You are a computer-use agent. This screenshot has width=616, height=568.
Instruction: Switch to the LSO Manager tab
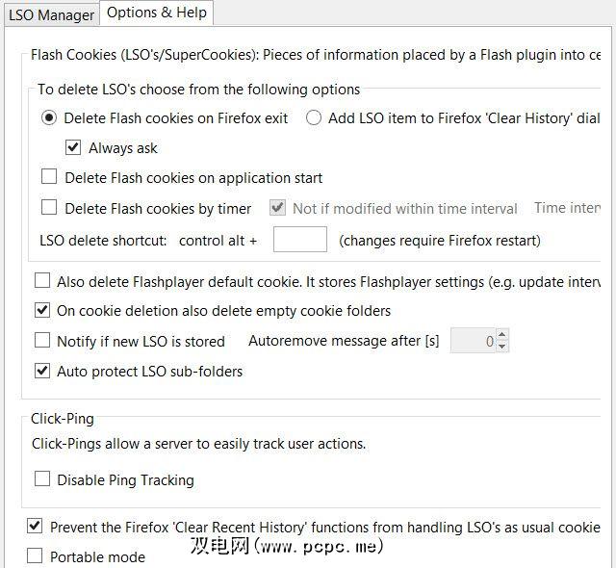pyautogui.click(x=51, y=14)
